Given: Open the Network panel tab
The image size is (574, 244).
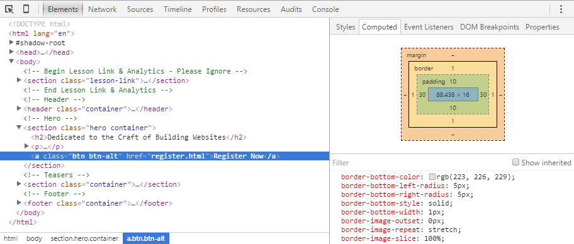Looking at the screenshot, I should pos(103,9).
